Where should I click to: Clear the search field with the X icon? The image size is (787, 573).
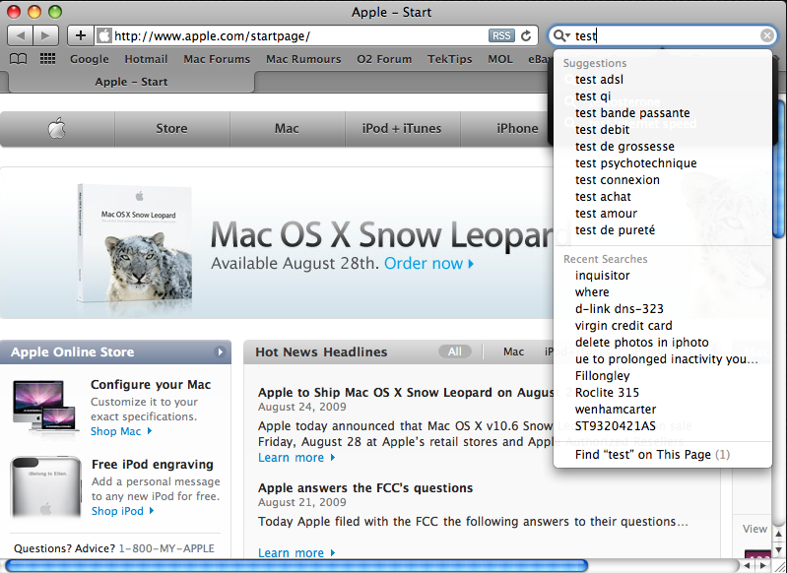pos(766,35)
